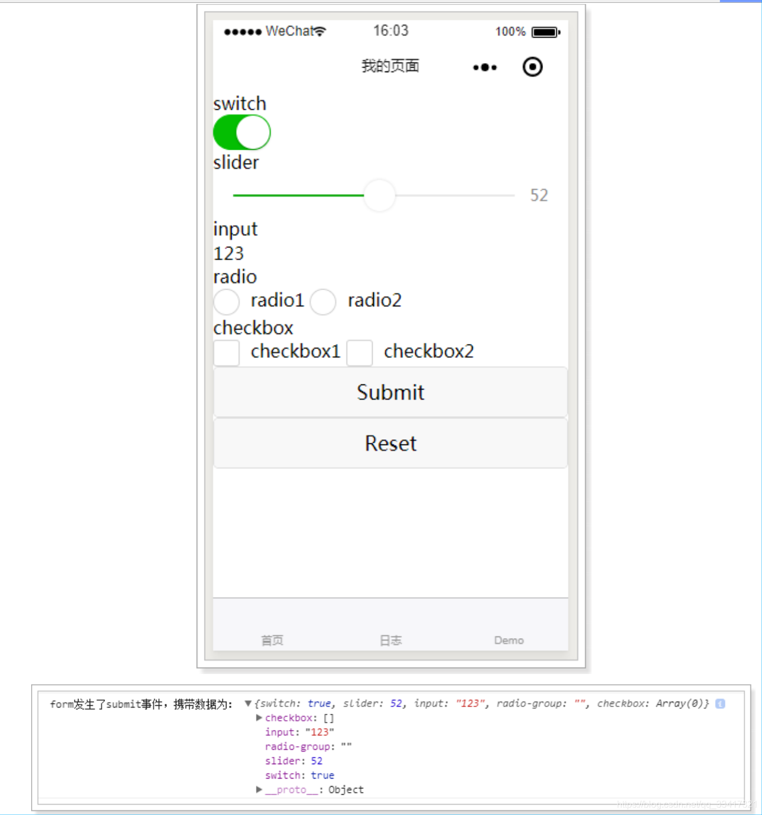
Task: Click the slider thumb handle
Action: (380, 195)
